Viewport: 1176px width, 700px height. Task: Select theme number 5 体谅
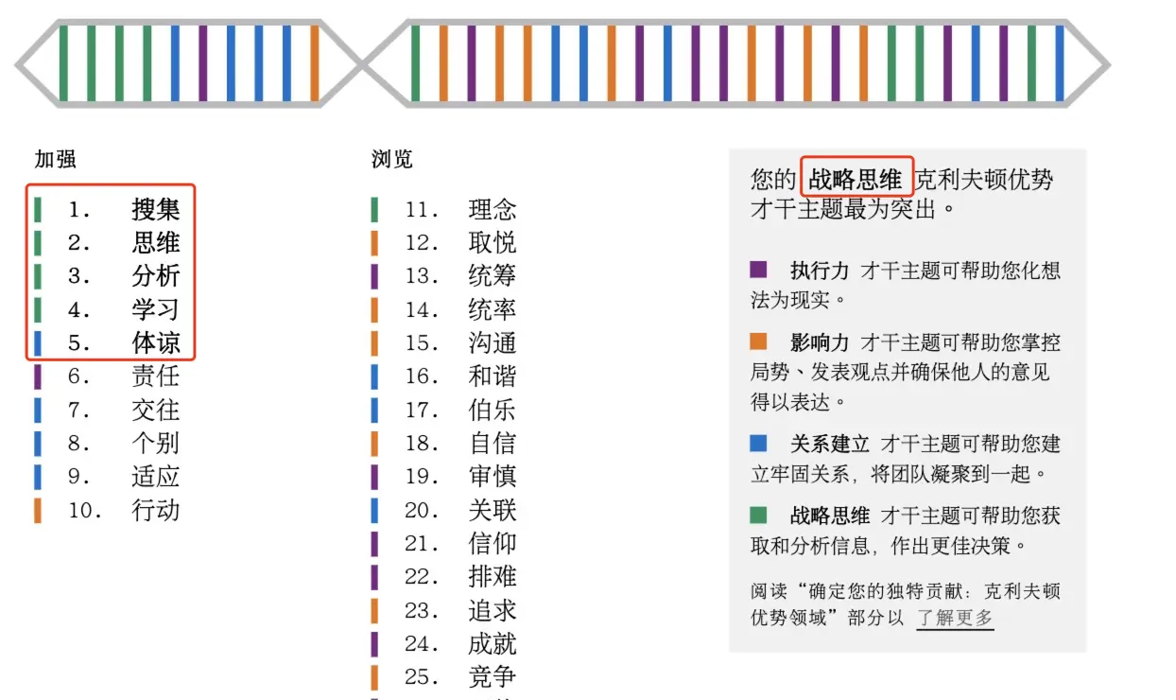pyautogui.click(x=155, y=342)
